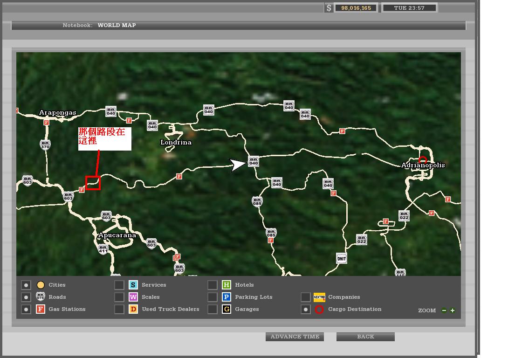This screenshot has width=508, height=358.
Task: Toggle the Cargo Destination checkbox
Action: [306, 310]
